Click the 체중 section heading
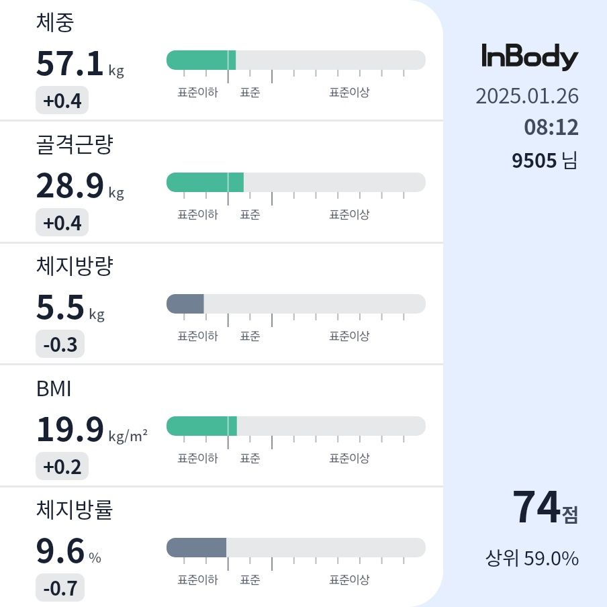 [x=55, y=22]
